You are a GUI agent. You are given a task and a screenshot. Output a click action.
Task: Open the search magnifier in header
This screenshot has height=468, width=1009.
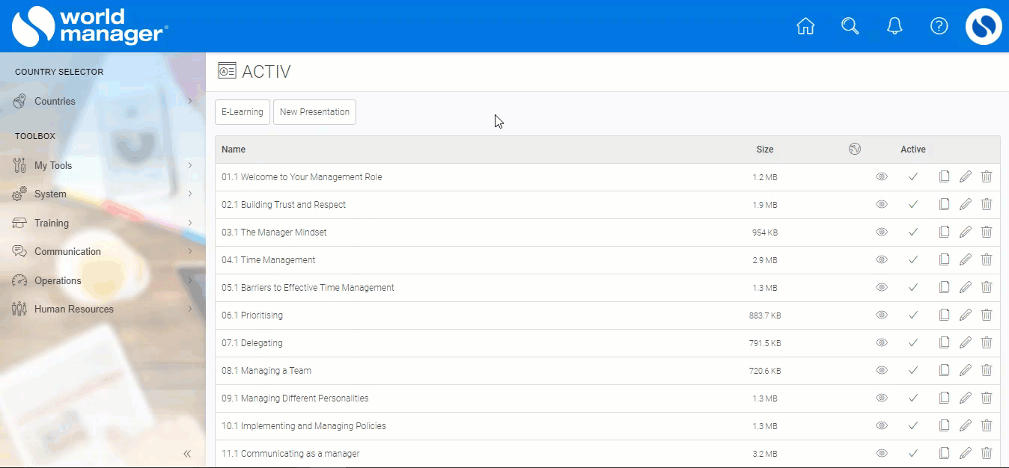coord(850,26)
